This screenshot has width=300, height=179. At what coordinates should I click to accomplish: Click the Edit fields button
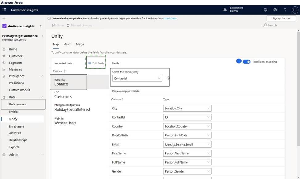[x=96, y=63]
